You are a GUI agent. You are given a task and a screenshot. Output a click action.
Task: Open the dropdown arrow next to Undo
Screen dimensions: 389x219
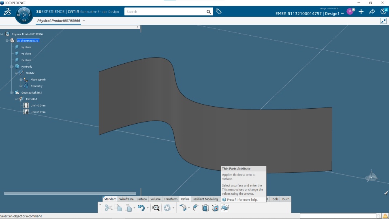[147, 208]
